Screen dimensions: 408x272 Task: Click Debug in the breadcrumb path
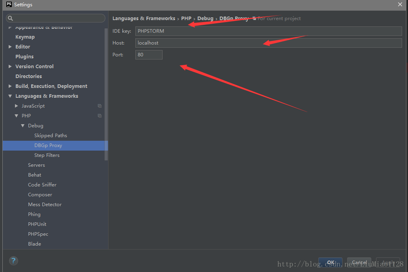tap(205, 19)
